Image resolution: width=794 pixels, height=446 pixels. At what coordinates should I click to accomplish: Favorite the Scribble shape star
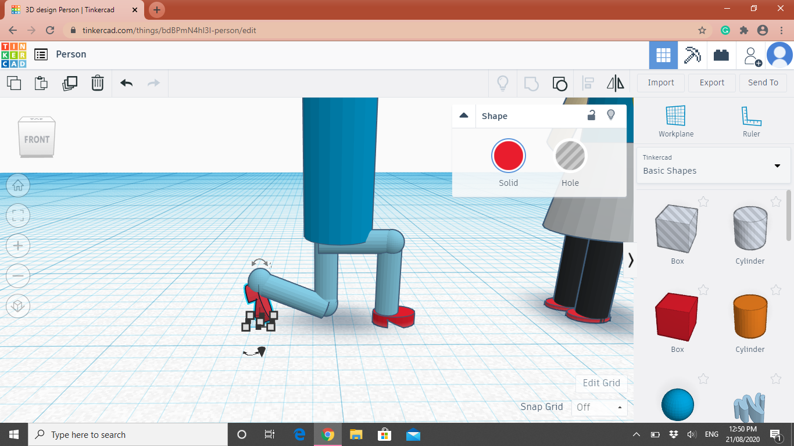[776, 379]
